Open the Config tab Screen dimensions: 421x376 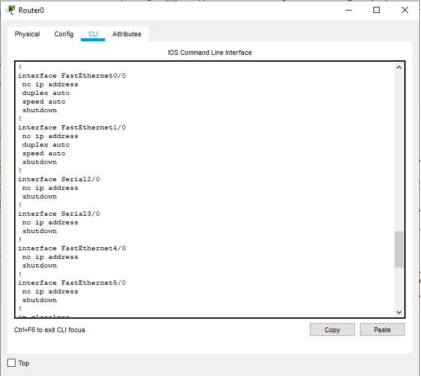coord(64,34)
